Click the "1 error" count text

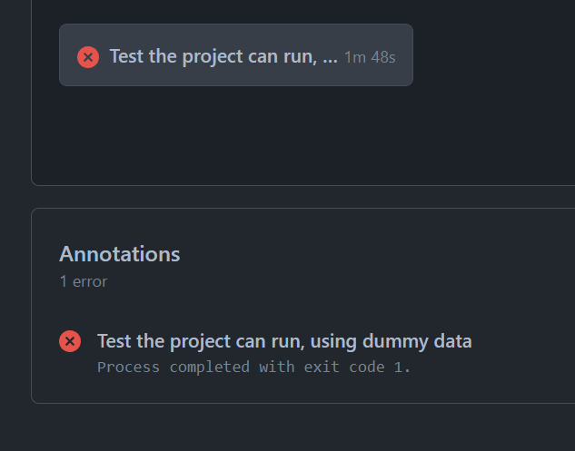tap(84, 281)
